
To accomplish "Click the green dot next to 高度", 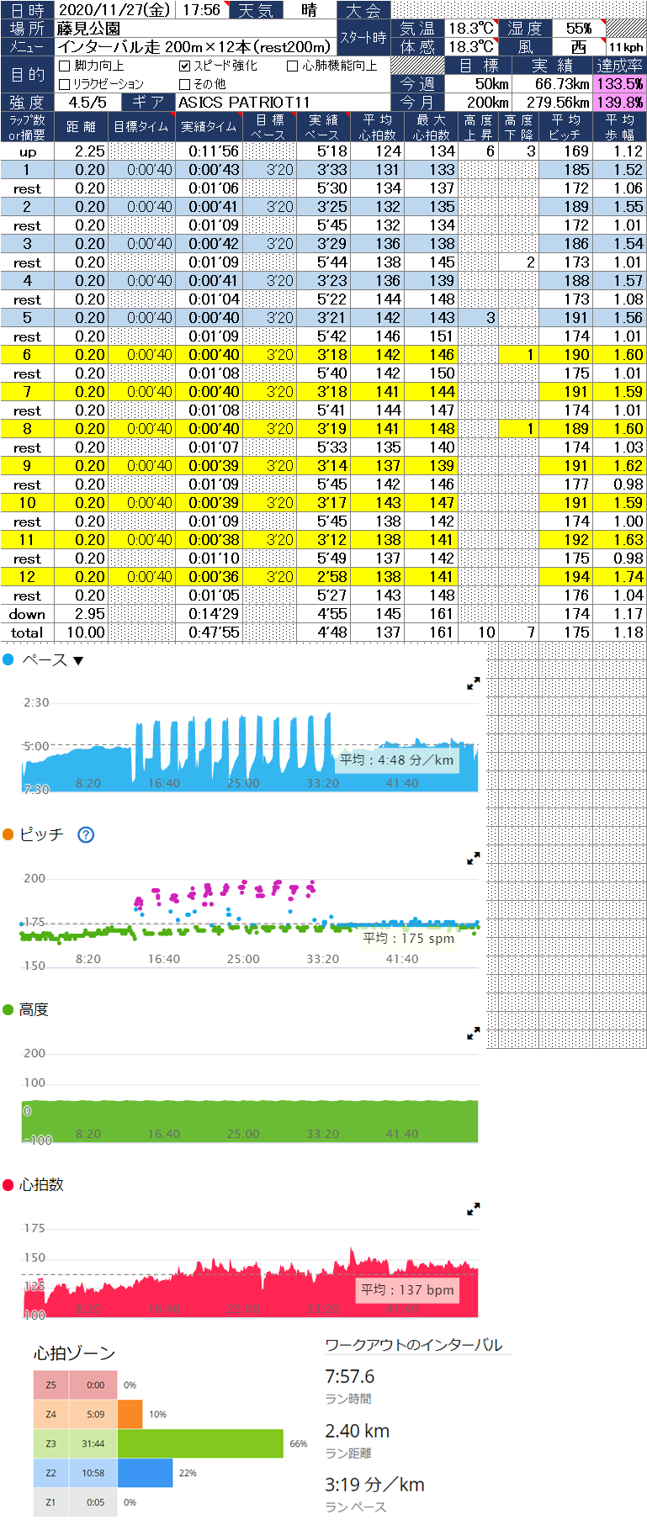I will click(x=8, y=1009).
